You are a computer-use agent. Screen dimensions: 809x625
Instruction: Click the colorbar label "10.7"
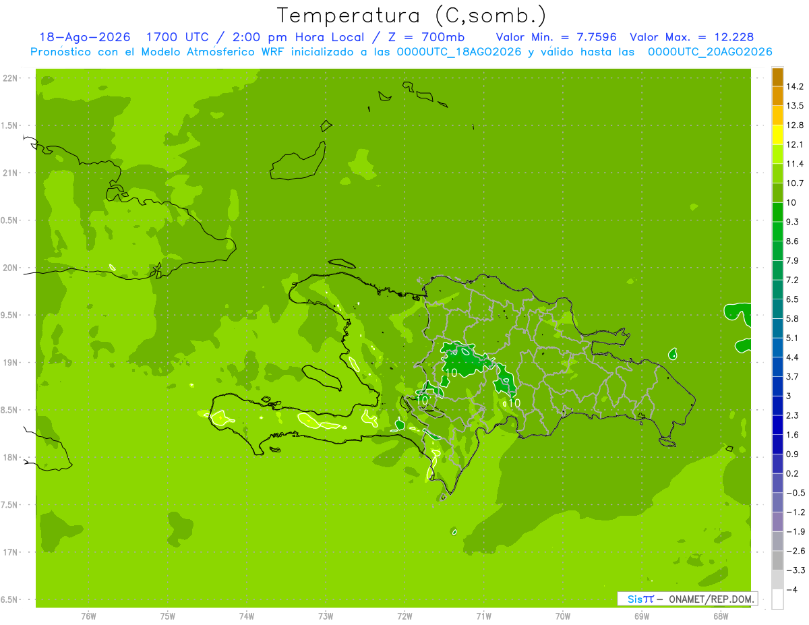[795, 183]
